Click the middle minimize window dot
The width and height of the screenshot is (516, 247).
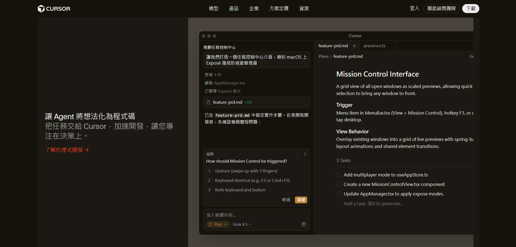click(209, 36)
